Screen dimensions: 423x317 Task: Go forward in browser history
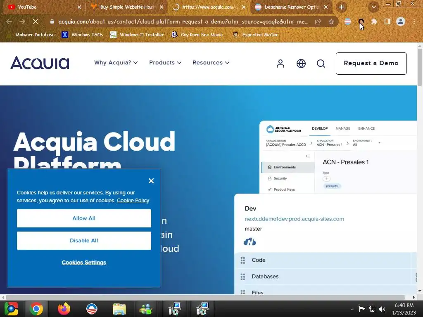coord(22,21)
